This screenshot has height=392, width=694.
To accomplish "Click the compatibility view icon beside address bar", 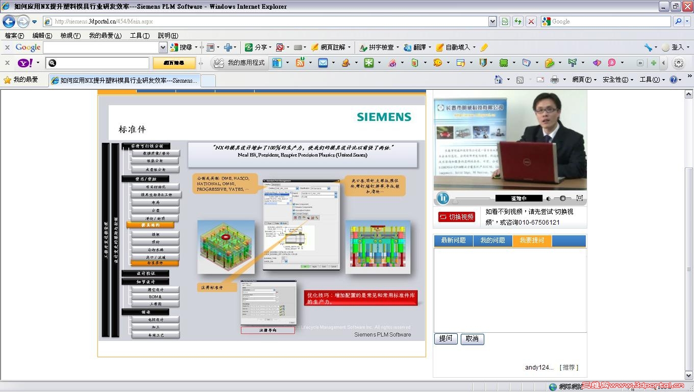I will coord(505,21).
